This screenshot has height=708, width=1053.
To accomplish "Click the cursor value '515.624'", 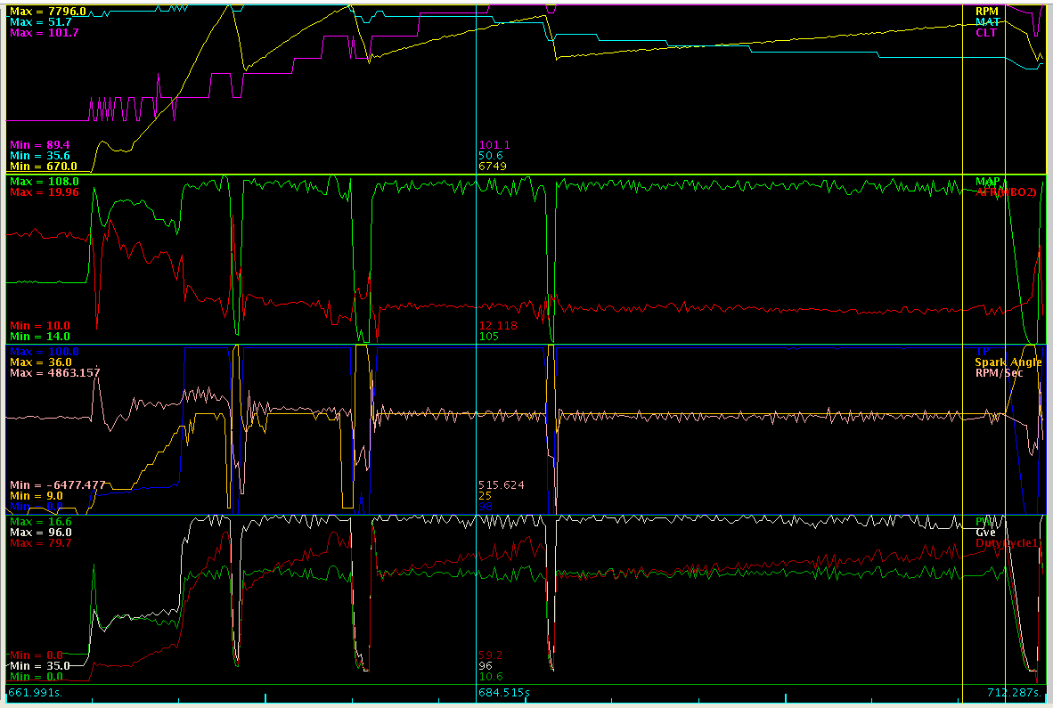I will (501, 485).
